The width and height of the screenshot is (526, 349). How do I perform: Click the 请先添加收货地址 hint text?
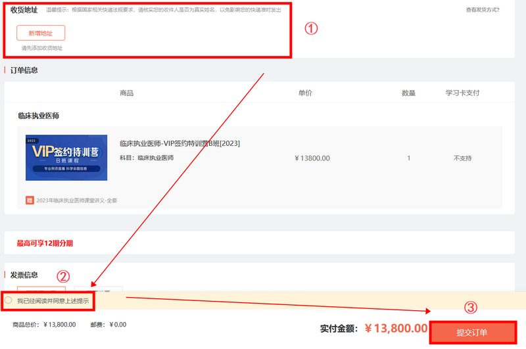[41, 48]
